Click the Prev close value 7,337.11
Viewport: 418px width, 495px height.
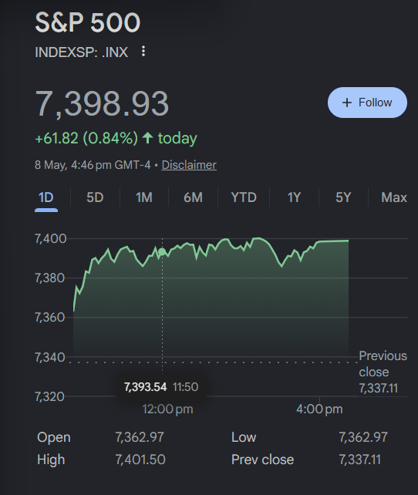coord(359,460)
